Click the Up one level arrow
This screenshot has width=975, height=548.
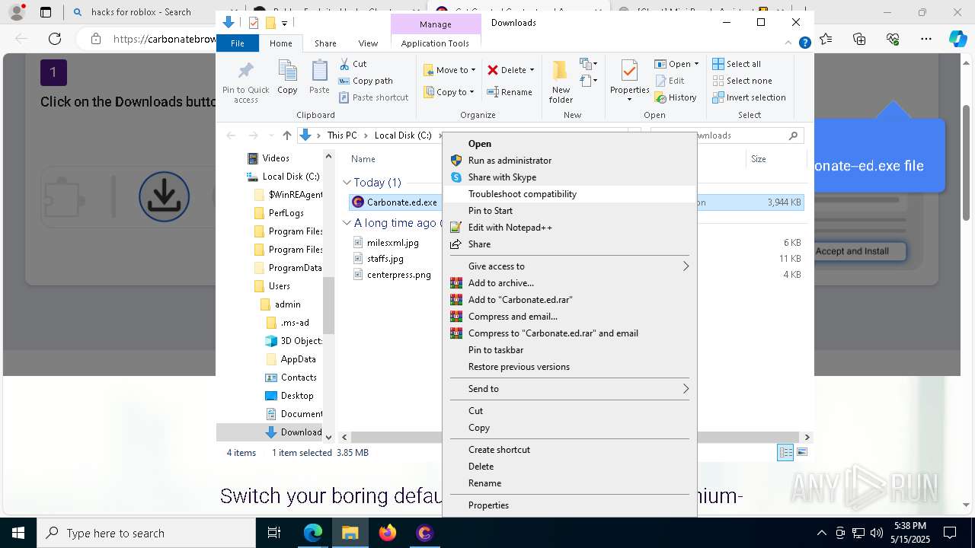(286, 135)
